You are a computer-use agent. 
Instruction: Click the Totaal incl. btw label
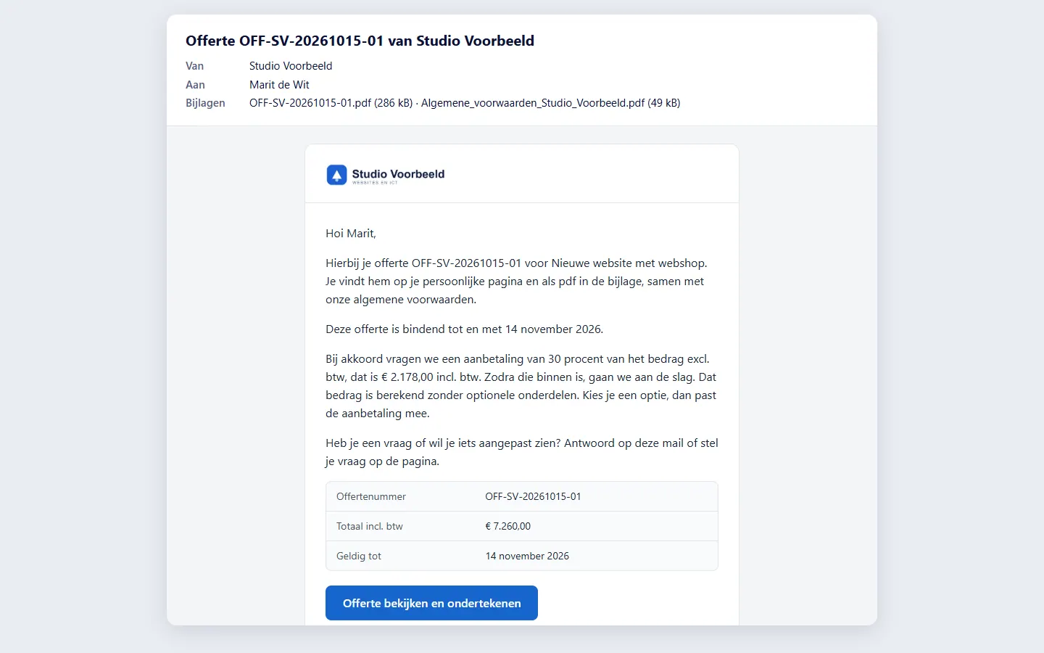(370, 527)
